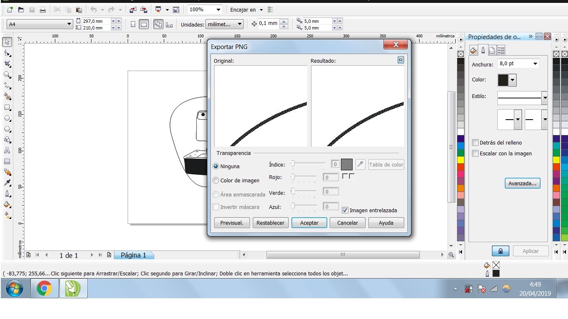The width and height of the screenshot is (568, 319).
Task: Click the Avanzada... button
Action: point(522,183)
